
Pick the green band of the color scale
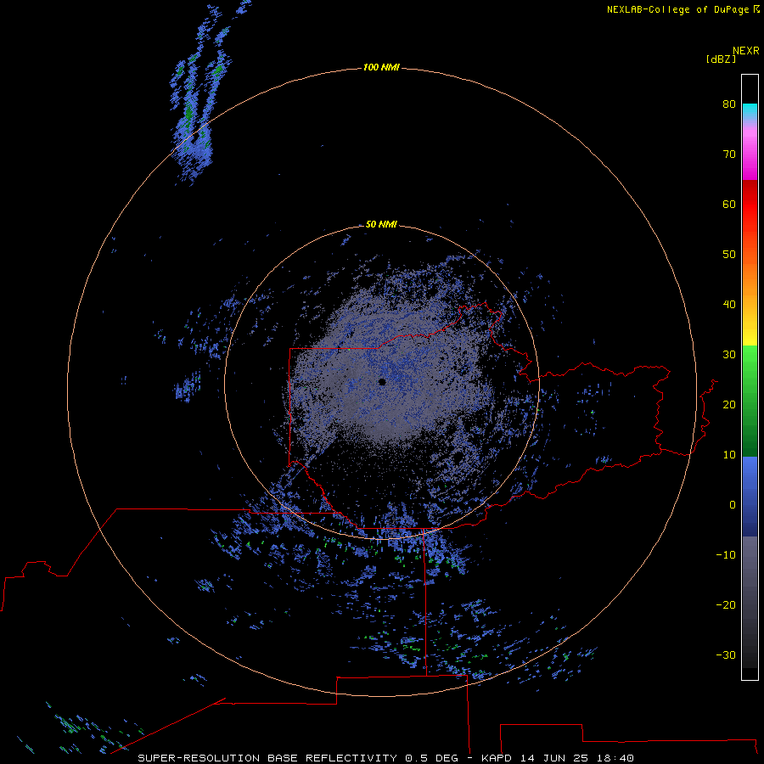(750, 401)
